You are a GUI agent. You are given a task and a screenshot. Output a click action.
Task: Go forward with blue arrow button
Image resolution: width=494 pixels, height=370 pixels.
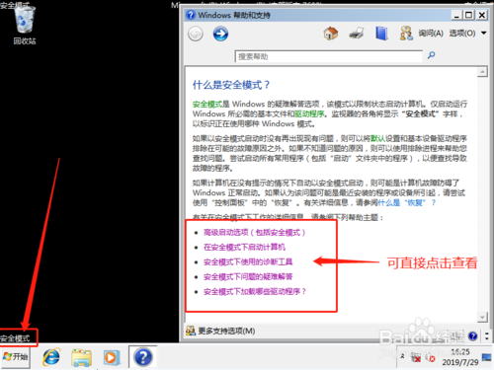(x=220, y=34)
